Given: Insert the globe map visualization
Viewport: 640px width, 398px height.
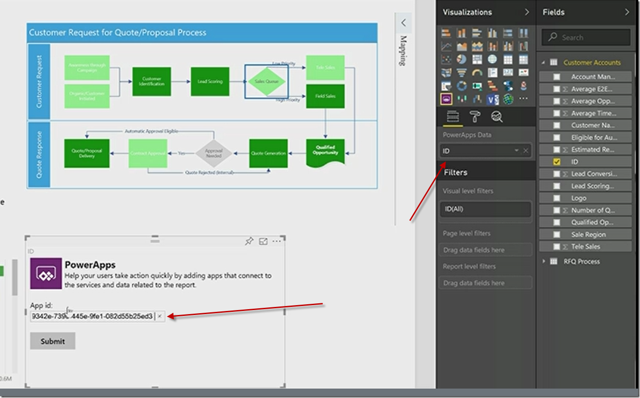Looking at the screenshot, I should click(x=493, y=59).
